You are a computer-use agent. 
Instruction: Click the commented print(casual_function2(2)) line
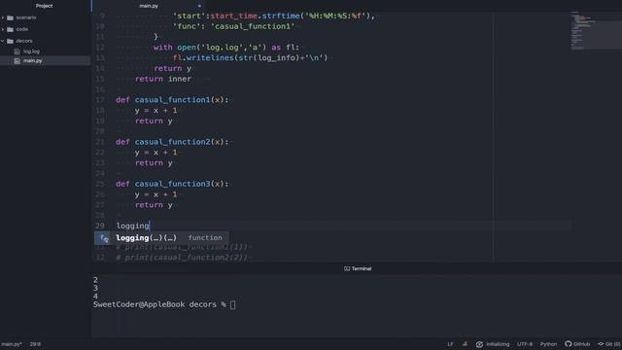click(182, 258)
